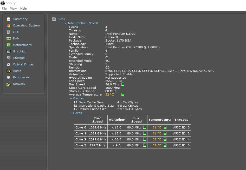Click the CPU chip icon in sidebar

9,32
